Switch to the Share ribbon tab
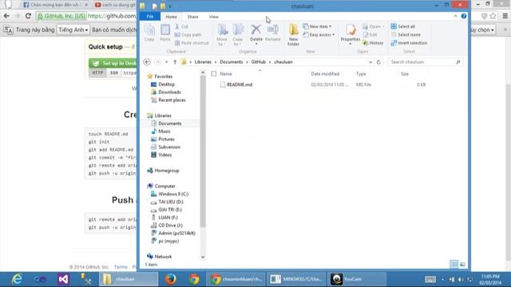Screen dimensions: 511x287 pos(192,17)
